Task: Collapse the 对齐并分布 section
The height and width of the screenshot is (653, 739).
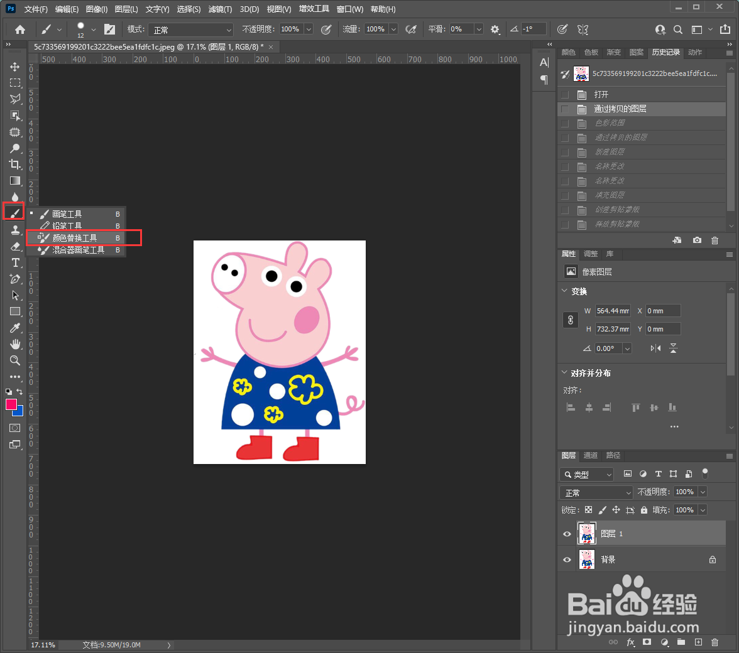Action: point(564,372)
